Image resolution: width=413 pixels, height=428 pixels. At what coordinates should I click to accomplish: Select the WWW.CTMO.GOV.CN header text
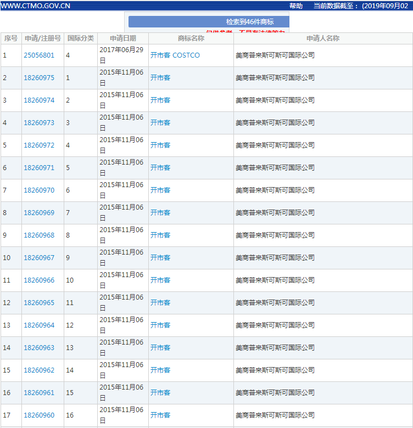click(35, 5)
